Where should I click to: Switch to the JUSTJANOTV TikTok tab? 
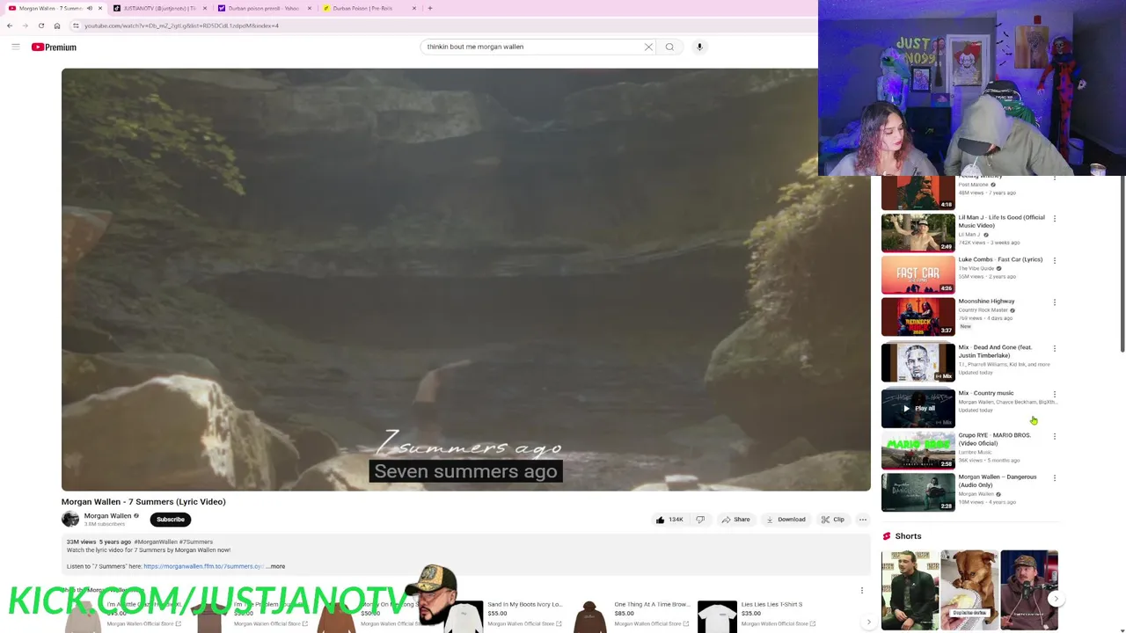coord(158,8)
